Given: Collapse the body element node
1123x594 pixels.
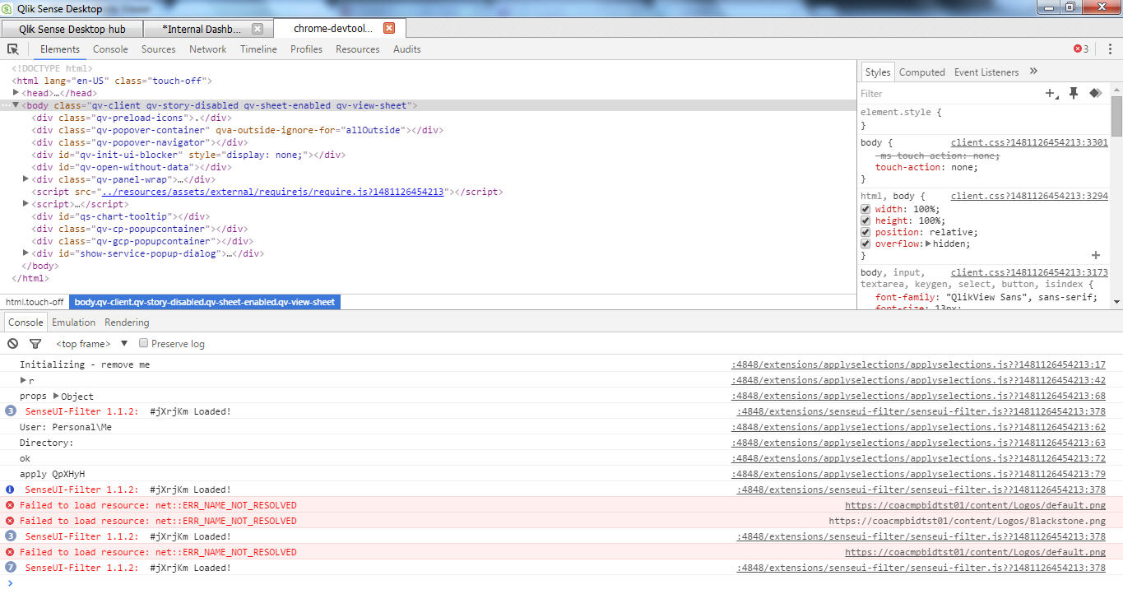Looking at the screenshot, I should [16, 105].
